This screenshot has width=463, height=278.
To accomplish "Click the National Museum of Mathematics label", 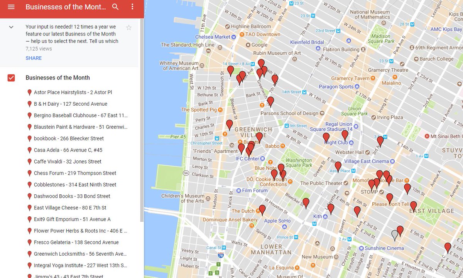I will pos(370,14).
